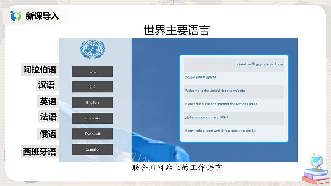Choose the English language button

point(92,102)
